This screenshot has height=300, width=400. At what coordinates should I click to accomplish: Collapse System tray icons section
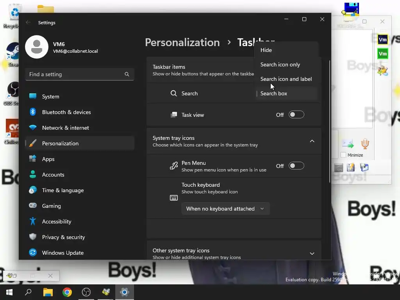pyautogui.click(x=312, y=141)
